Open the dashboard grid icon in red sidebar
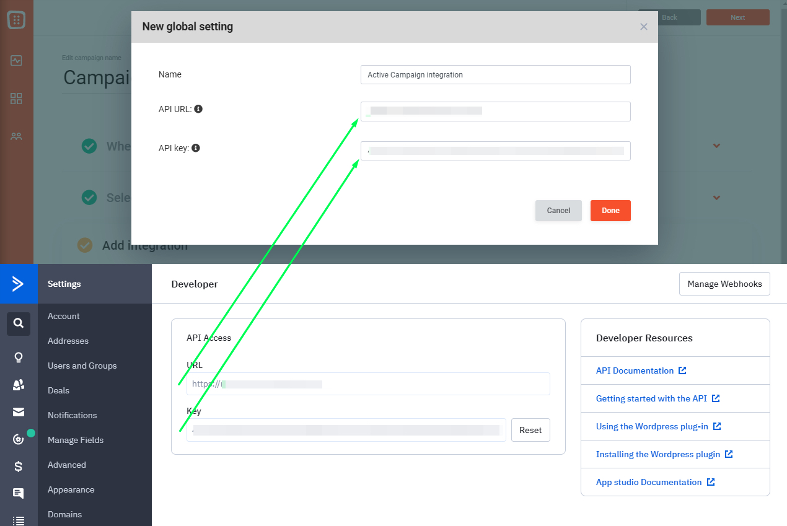This screenshot has height=526, width=787. click(x=16, y=99)
